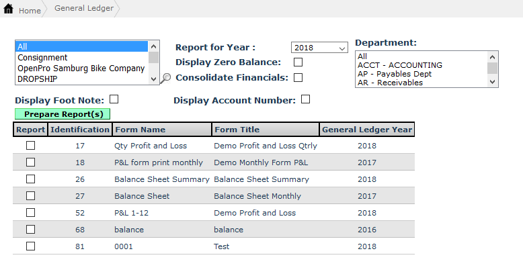The image size is (523, 278).
Task: Check report box for Qty Profit and Loss
Action: click(x=30, y=146)
